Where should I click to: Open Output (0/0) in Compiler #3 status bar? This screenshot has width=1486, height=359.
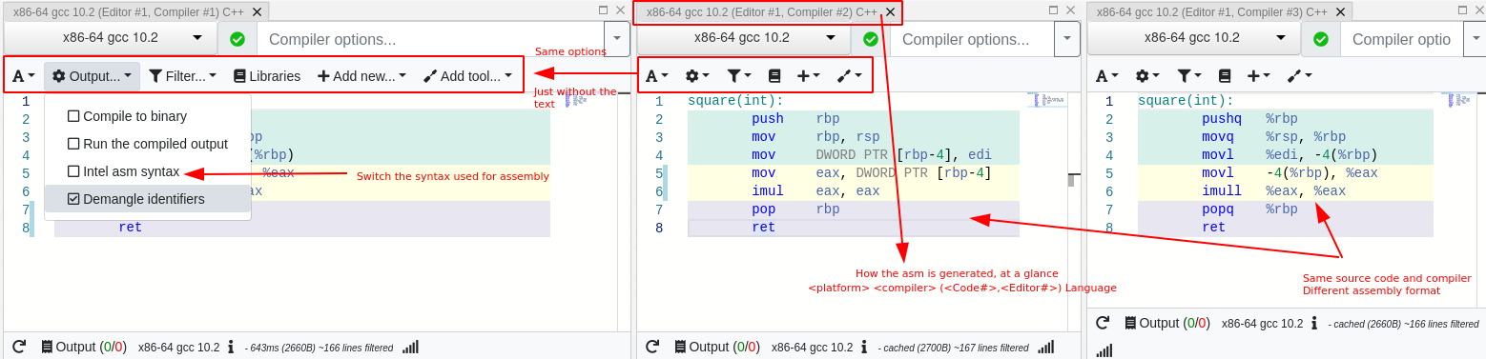click(1166, 323)
